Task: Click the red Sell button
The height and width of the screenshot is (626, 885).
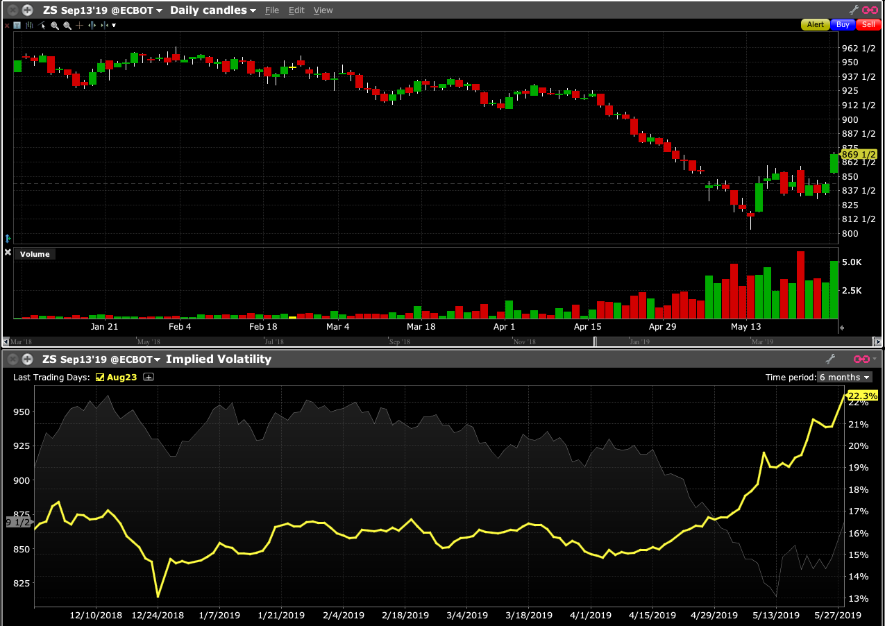Action: click(869, 24)
